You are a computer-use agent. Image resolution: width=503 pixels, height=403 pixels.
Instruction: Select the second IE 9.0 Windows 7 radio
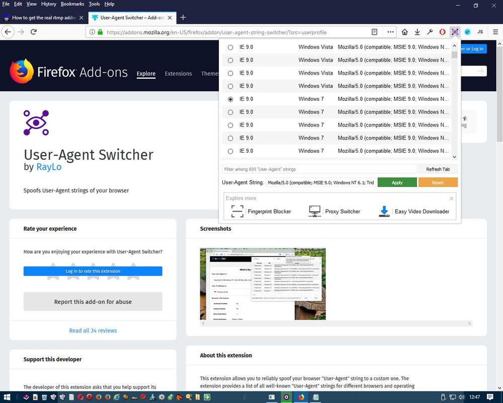click(x=230, y=112)
